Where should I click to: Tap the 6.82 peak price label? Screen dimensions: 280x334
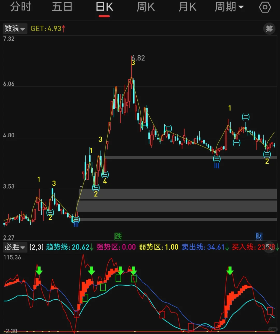(138, 58)
